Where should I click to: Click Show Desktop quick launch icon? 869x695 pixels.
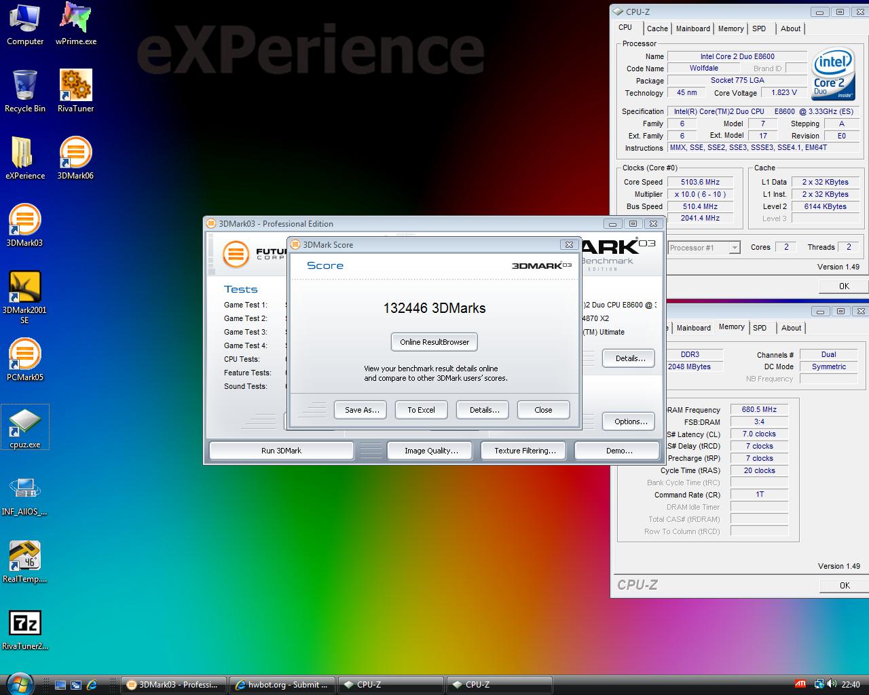coord(60,685)
